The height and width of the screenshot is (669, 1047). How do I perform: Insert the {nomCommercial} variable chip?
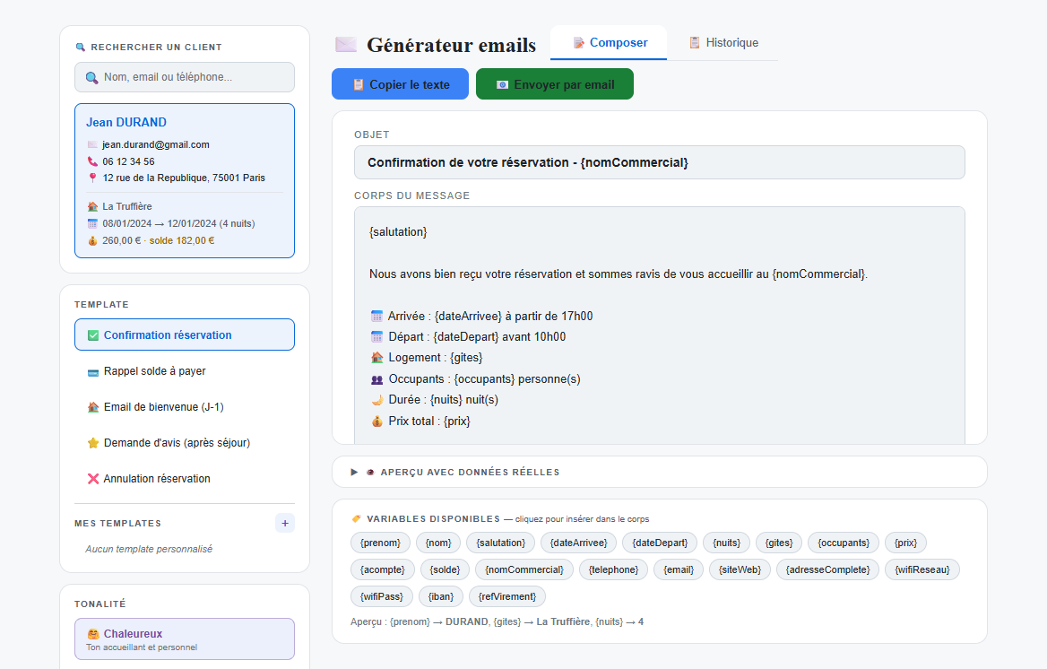tap(524, 569)
